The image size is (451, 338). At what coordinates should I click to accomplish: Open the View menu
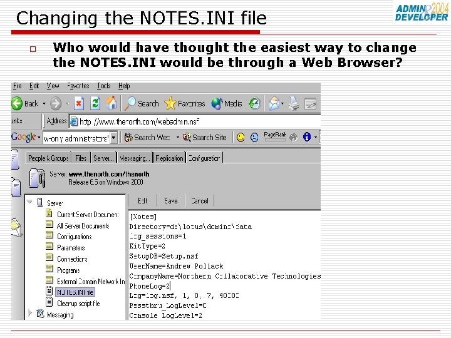click(x=53, y=86)
